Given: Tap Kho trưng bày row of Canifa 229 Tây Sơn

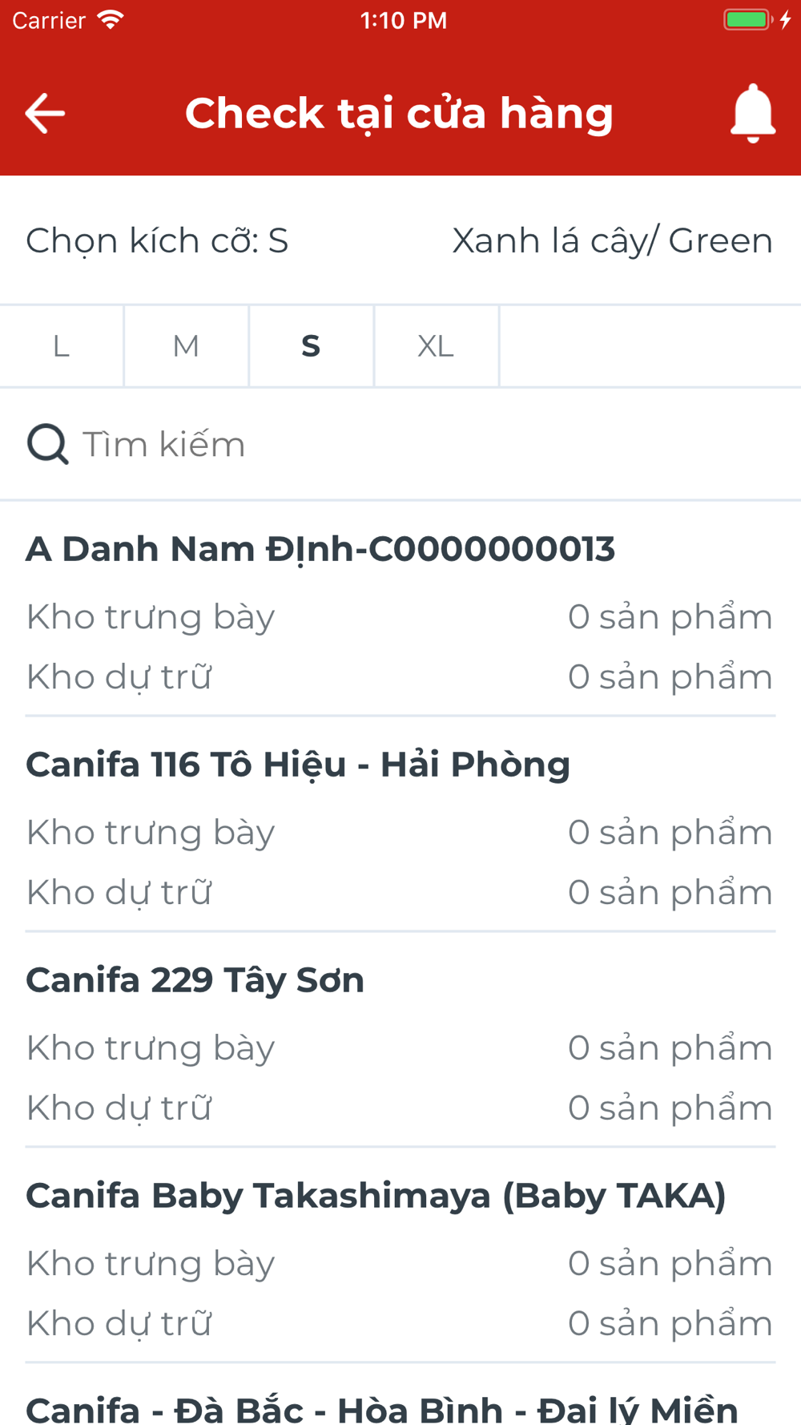Looking at the screenshot, I should 400,1048.
